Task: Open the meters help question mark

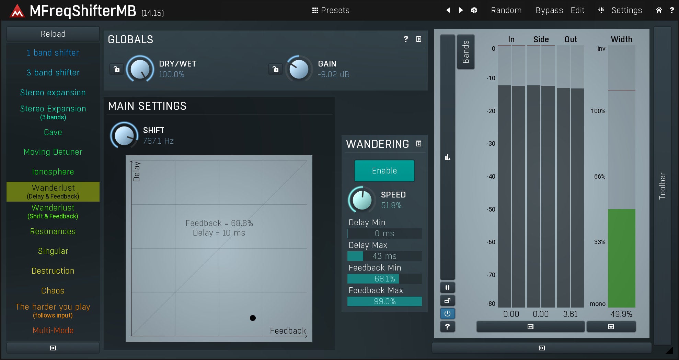Action: pyautogui.click(x=447, y=327)
